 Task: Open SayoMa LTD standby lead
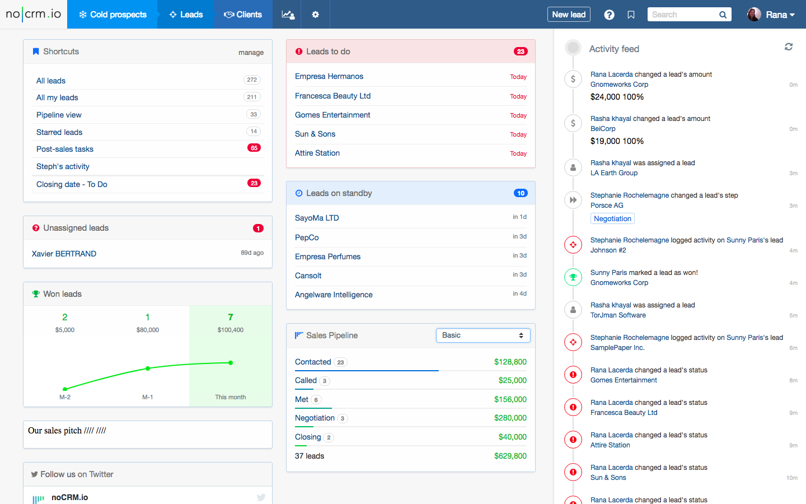317,218
